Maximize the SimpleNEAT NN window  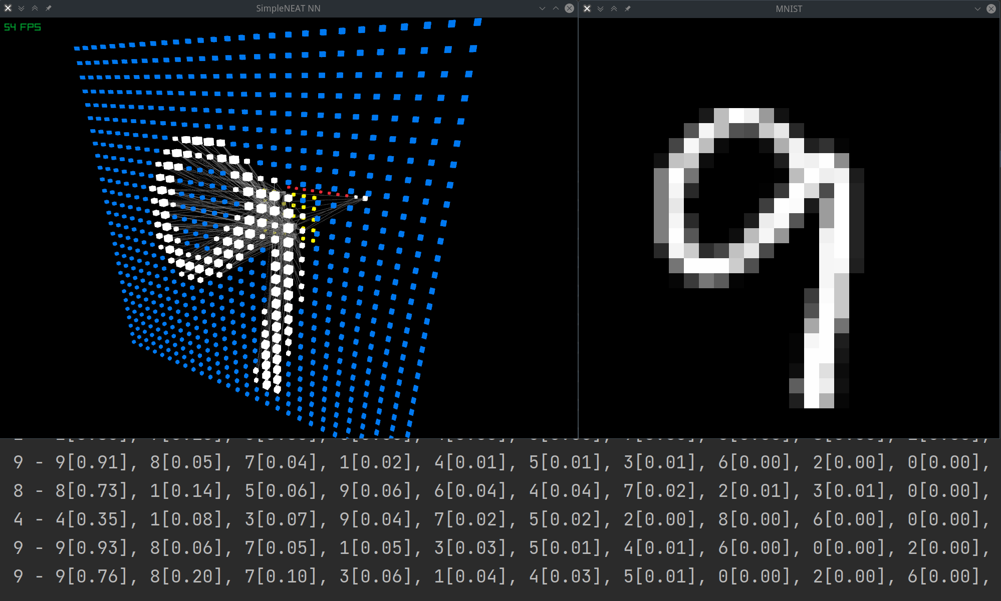coord(556,8)
